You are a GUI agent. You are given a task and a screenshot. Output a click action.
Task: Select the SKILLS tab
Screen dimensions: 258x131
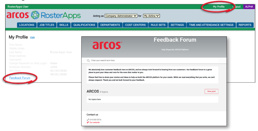click(64, 25)
